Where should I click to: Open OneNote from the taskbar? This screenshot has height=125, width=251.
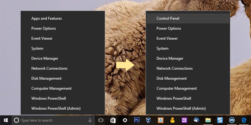(x=184, y=120)
